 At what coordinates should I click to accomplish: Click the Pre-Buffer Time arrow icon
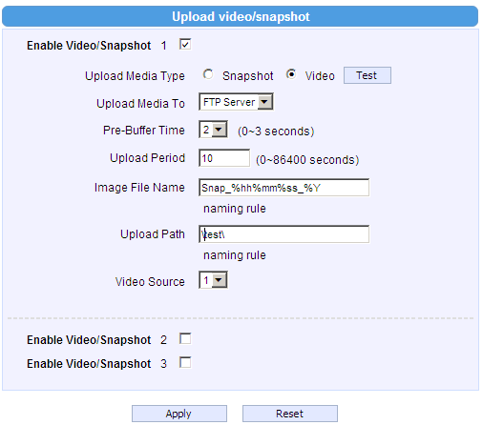click(219, 130)
